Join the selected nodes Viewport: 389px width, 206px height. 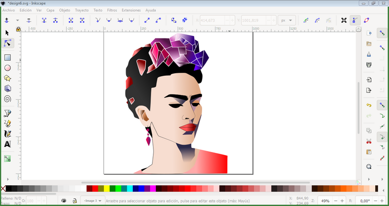click(x=44, y=20)
